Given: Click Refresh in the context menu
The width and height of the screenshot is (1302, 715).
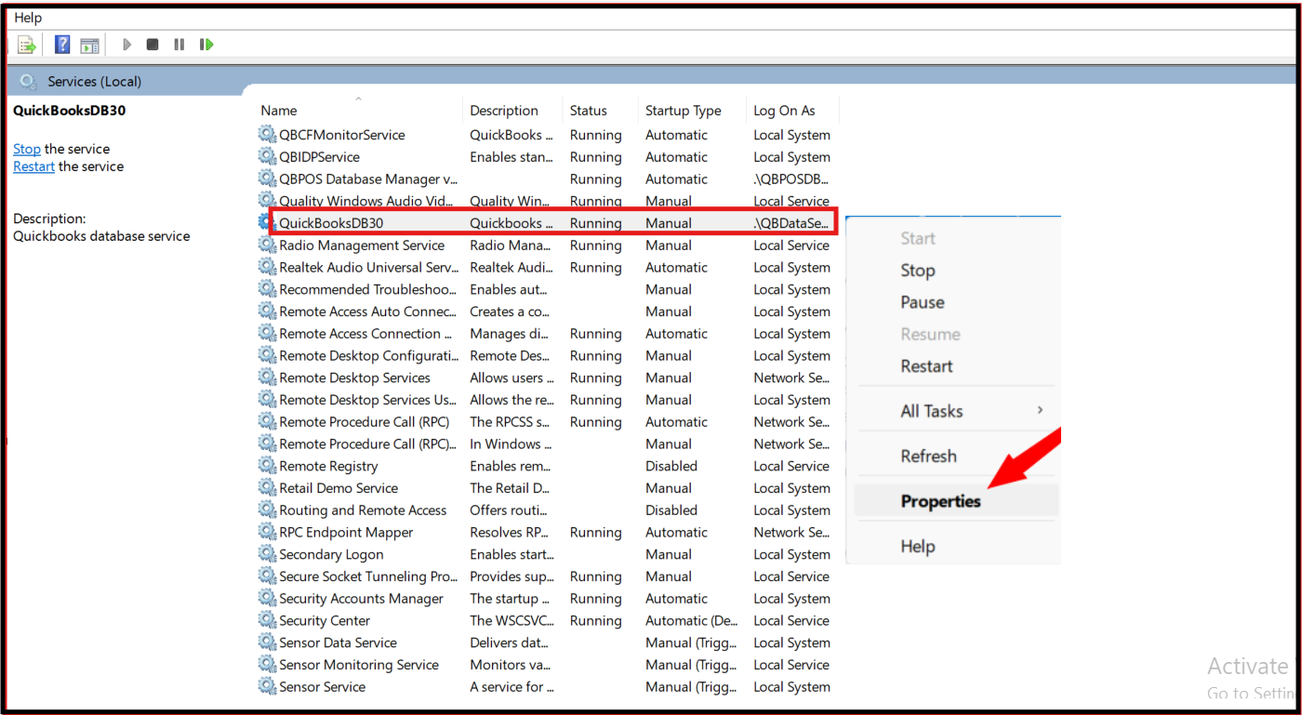Looking at the screenshot, I should pos(928,457).
